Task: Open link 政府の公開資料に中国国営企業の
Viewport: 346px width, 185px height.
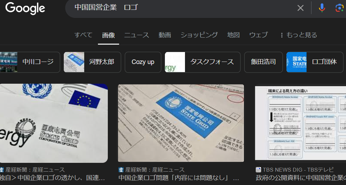Action: [x=301, y=178]
